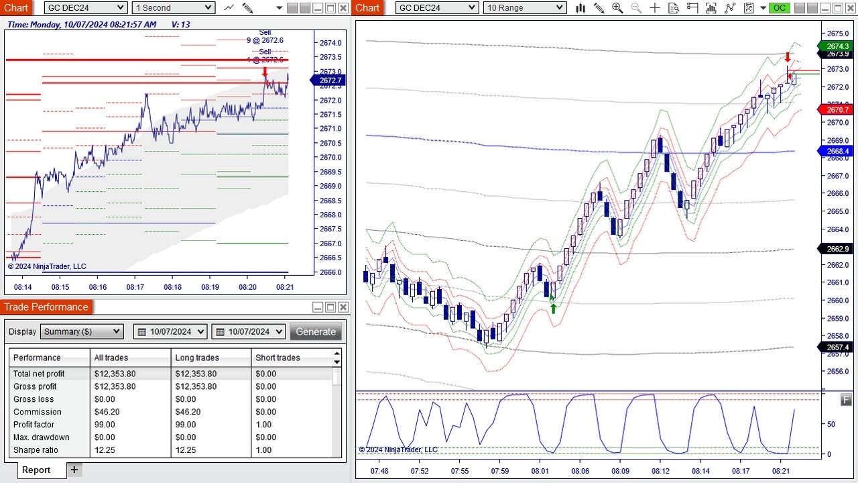Toggle second link square in right chart

click(813, 8)
